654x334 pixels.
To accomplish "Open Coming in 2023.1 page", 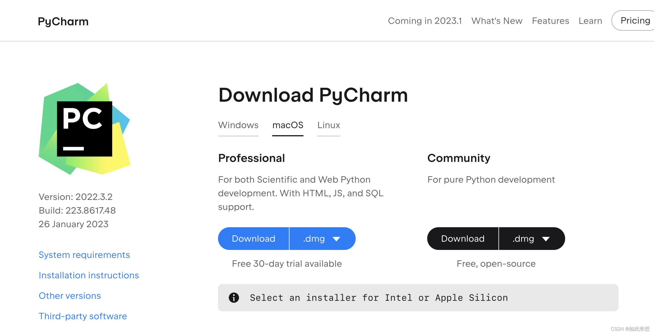I will 425,21.
